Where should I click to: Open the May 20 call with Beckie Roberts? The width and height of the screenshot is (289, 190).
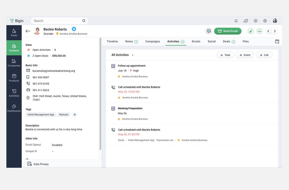[139, 87]
